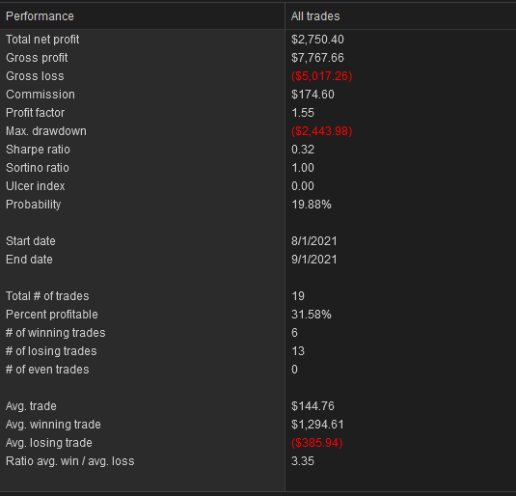Click the # of winning trades label

point(56,333)
